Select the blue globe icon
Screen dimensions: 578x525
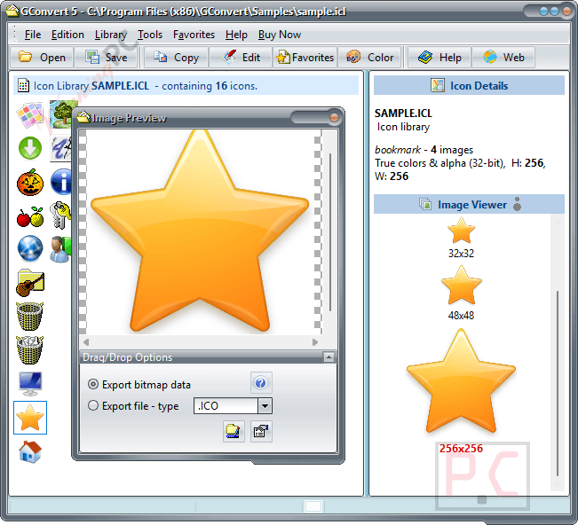coord(30,248)
